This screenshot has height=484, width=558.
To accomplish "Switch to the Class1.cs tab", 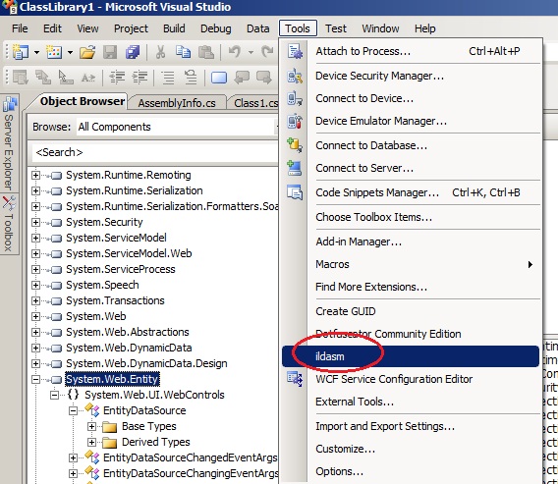I will pos(255,103).
